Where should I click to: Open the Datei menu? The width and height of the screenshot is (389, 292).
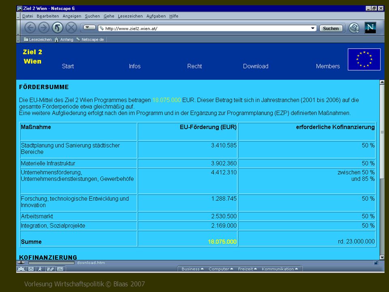[28, 16]
